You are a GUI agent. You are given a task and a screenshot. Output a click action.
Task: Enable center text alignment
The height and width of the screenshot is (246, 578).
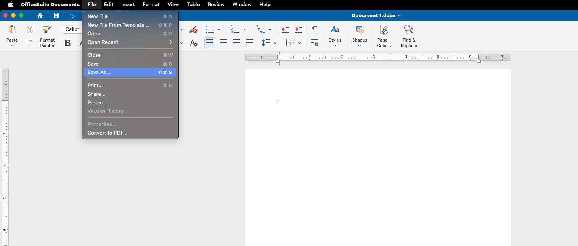click(223, 42)
